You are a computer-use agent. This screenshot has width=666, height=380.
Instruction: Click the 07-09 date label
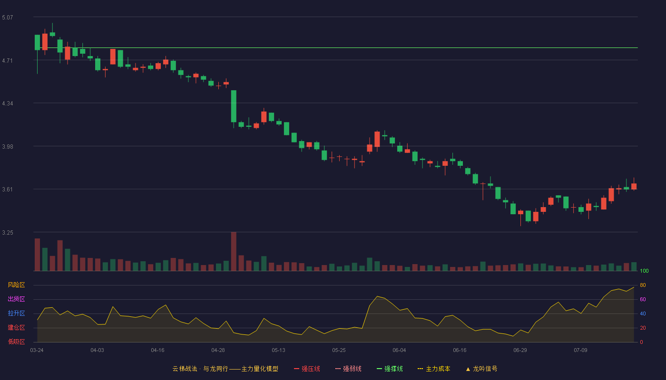(x=580, y=350)
